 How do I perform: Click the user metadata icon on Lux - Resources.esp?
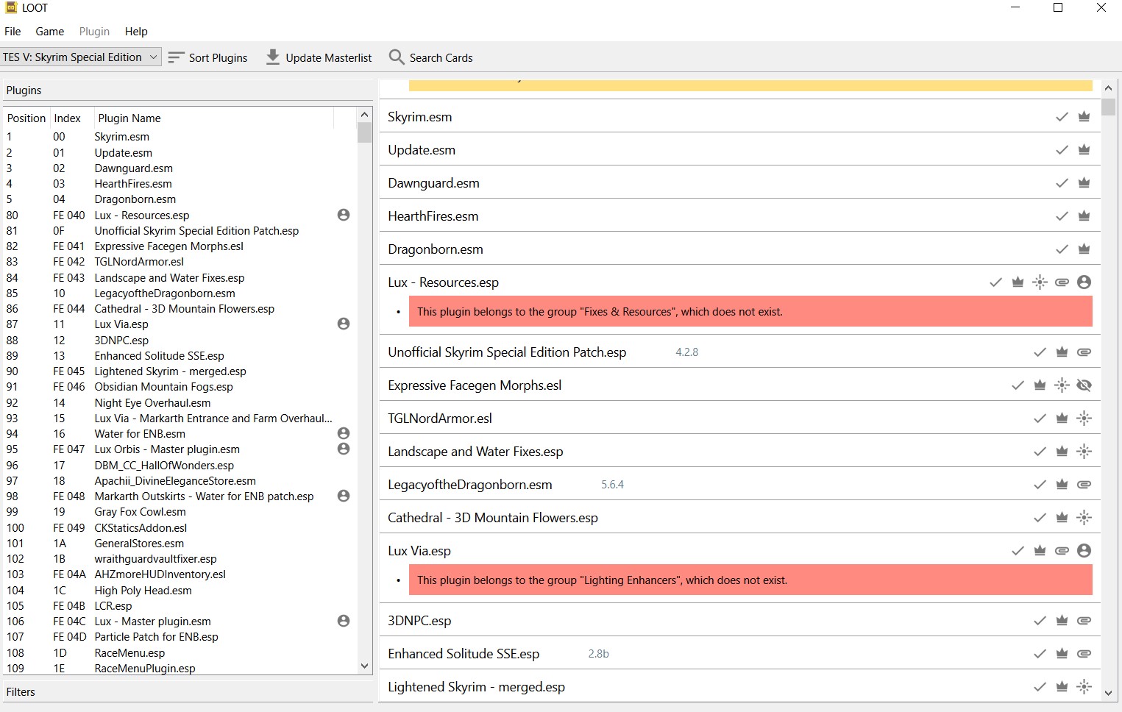point(1084,282)
